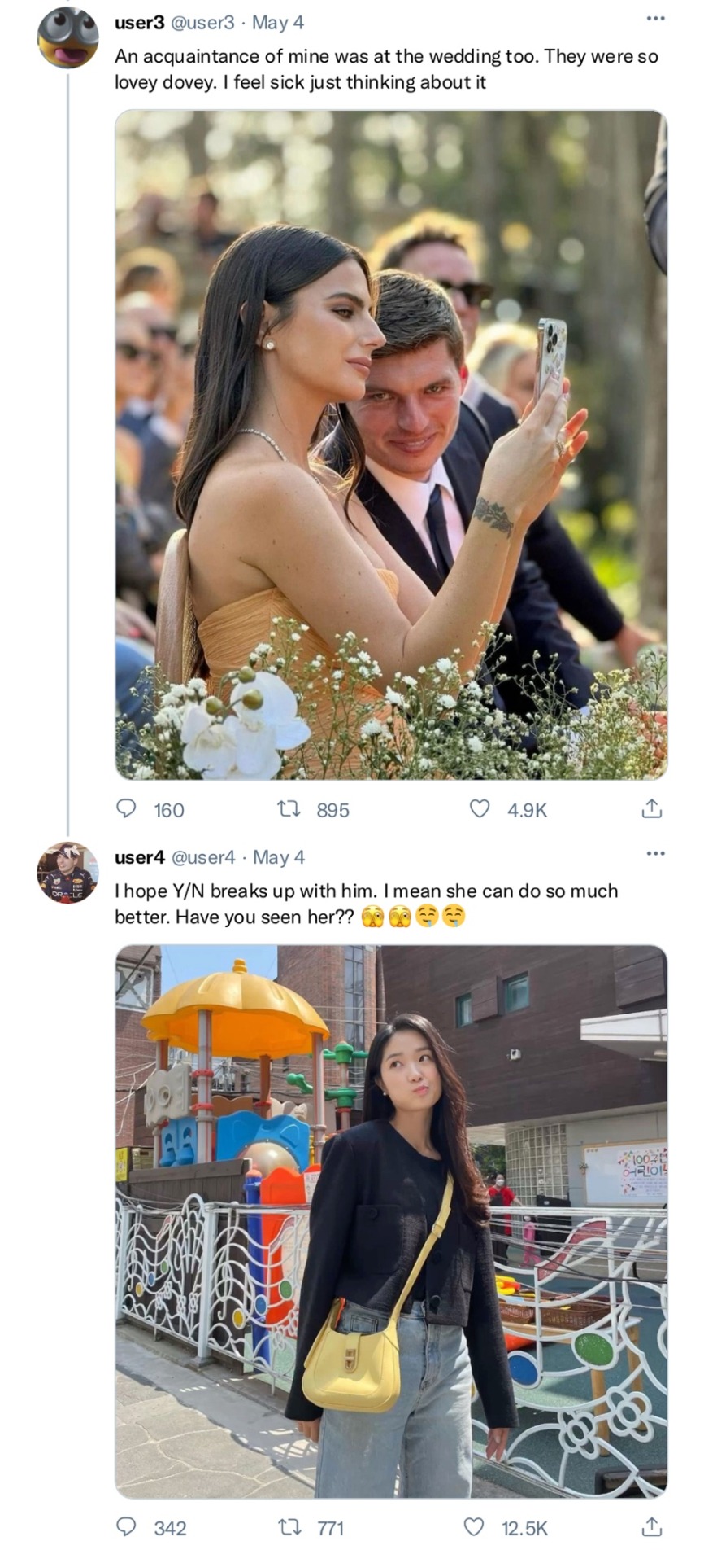Retweet user4's tweet with 771 retweets

289,1526
